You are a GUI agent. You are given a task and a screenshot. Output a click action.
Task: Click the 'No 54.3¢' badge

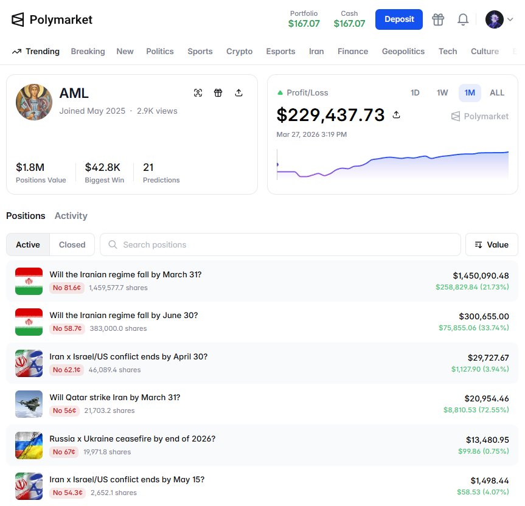pyautogui.click(x=68, y=493)
